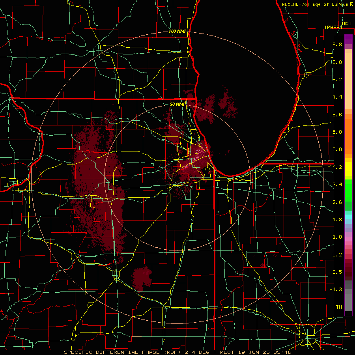Click the 7.4 value on the color scale

click(337, 97)
